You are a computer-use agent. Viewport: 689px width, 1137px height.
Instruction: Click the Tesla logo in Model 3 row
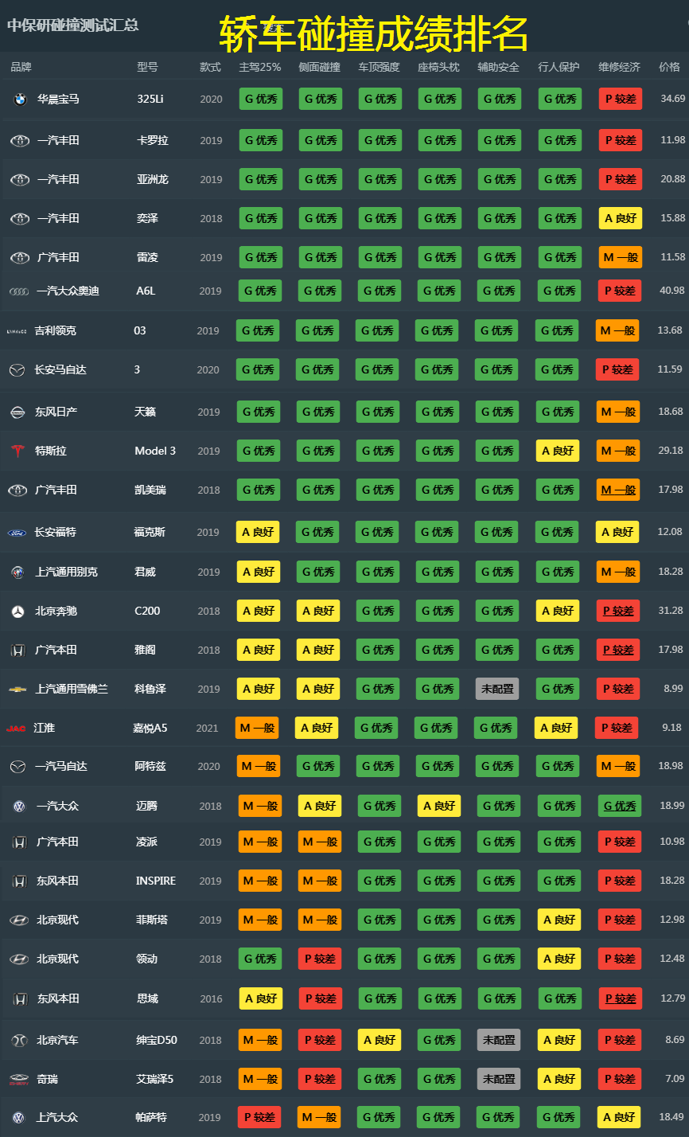(x=17, y=451)
